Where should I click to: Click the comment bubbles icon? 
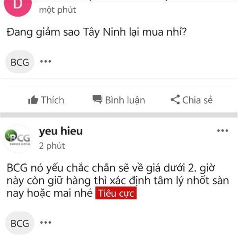click(98, 99)
